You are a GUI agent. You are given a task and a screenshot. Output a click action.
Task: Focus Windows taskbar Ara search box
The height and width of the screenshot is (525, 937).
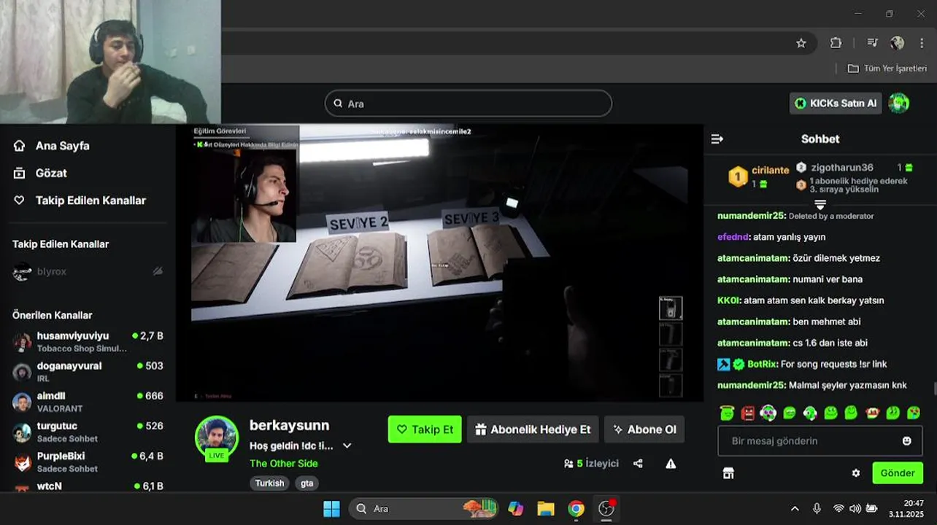tap(424, 508)
